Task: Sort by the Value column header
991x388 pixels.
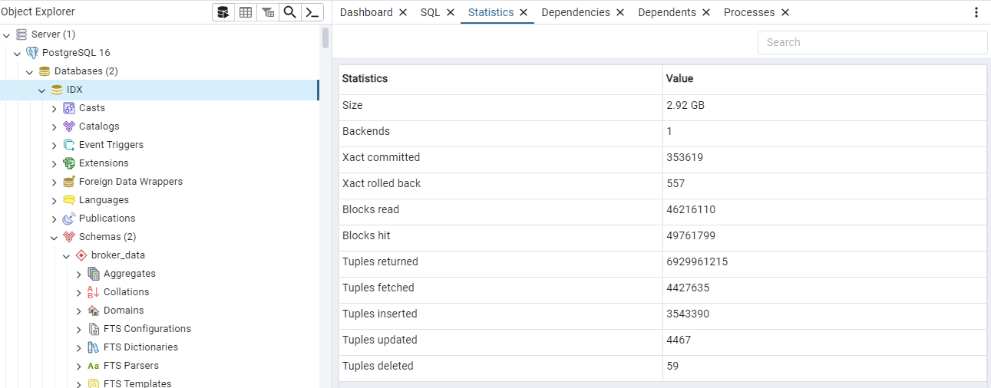Action: click(824, 79)
